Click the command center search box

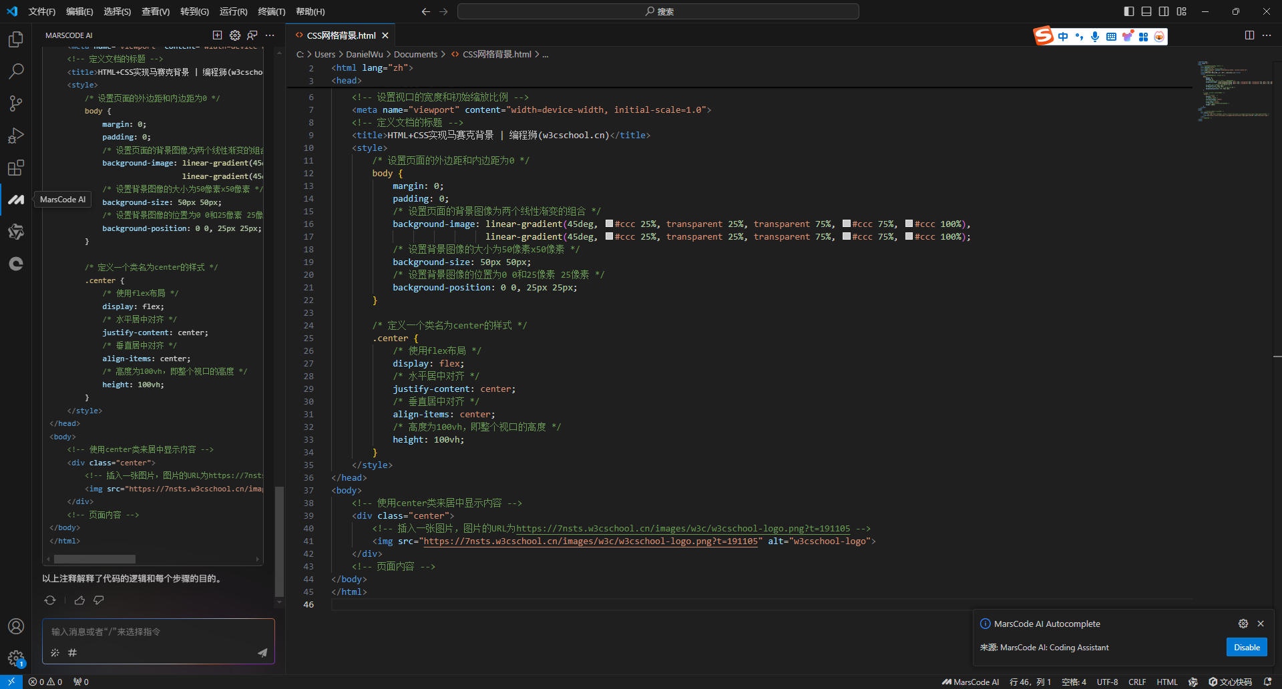[658, 11]
